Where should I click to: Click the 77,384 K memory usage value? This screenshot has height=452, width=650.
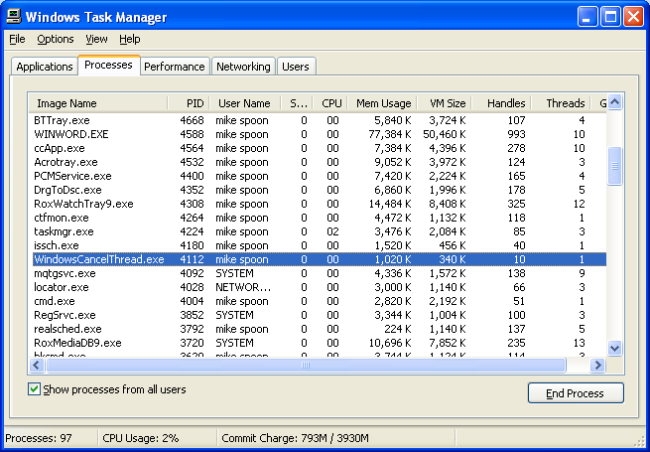[390, 134]
